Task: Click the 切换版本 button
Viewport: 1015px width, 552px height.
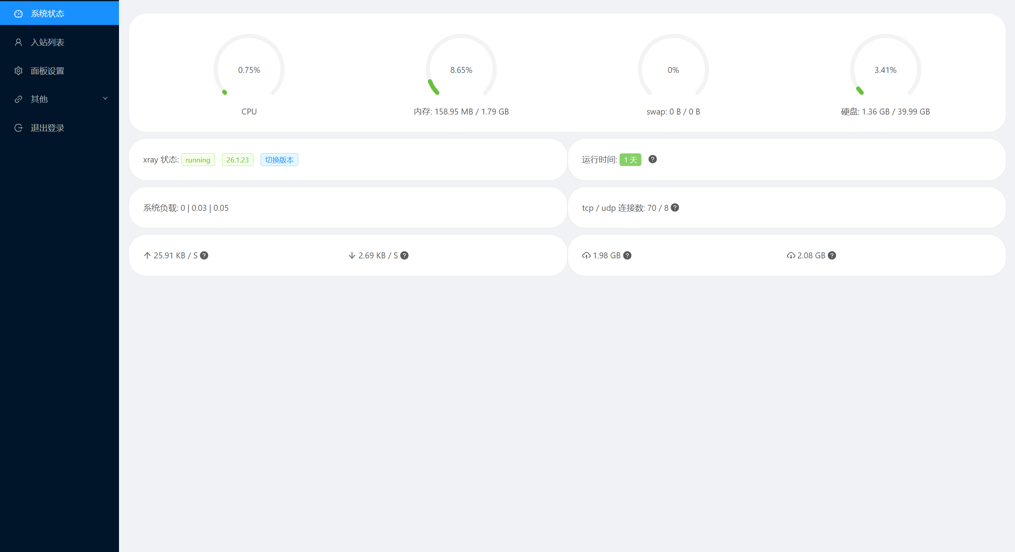Action: tap(279, 160)
